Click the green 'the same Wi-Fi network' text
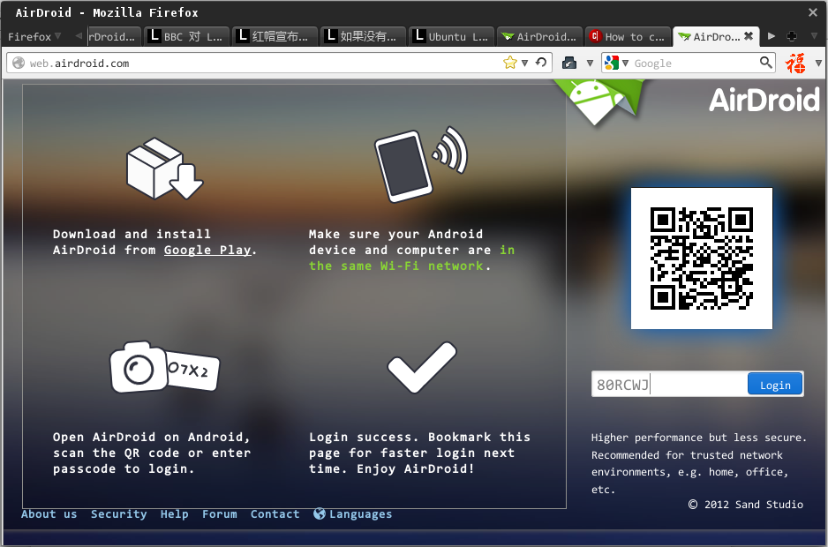 [x=395, y=266]
